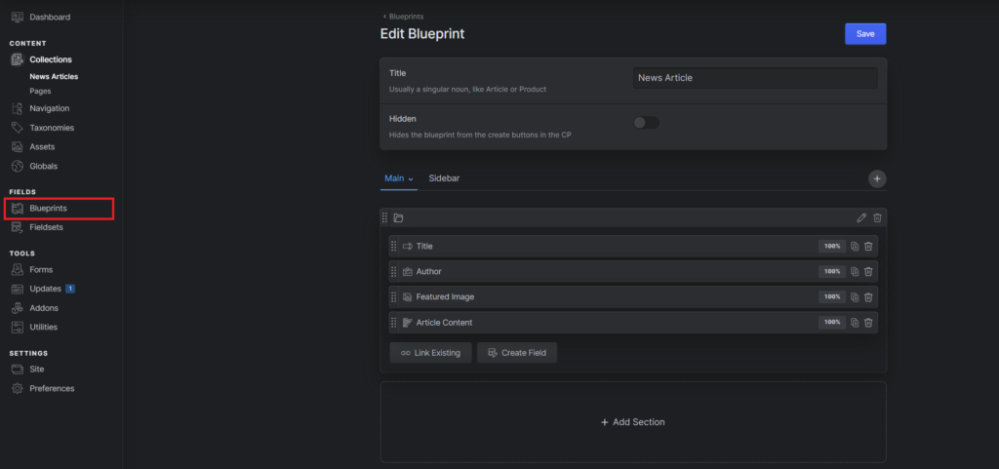
Task: Toggle the Hidden blueprint switch
Action: click(646, 123)
